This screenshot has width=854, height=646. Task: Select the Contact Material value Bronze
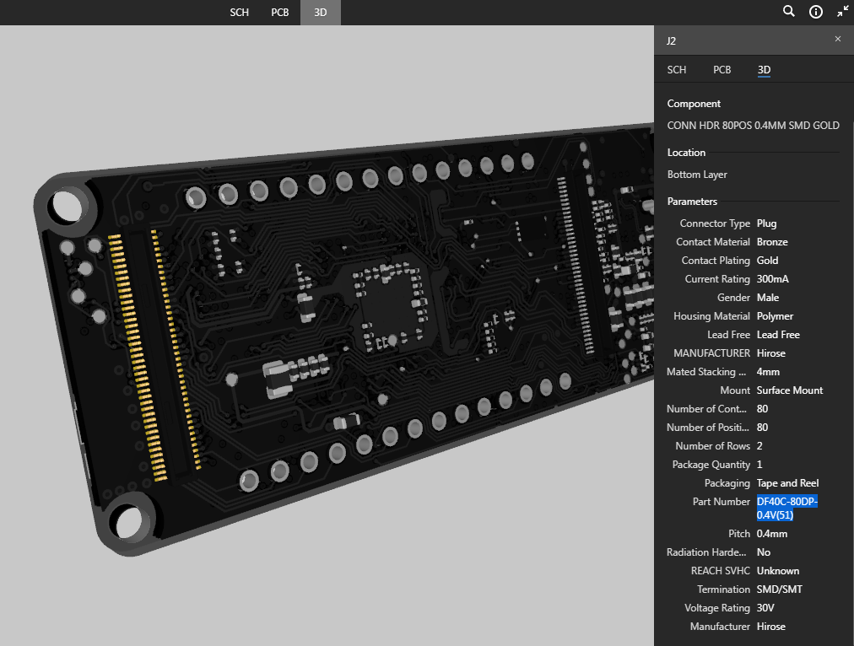[772, 242]
